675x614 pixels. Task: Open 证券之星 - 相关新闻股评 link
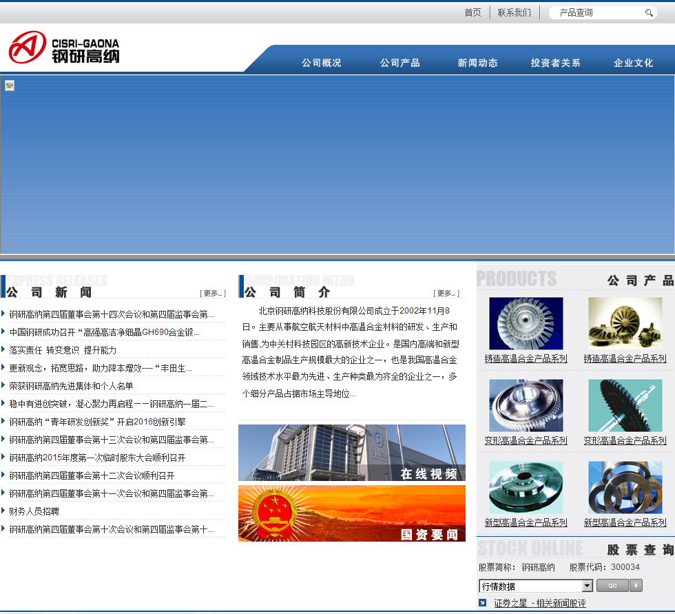pos(540,603)
